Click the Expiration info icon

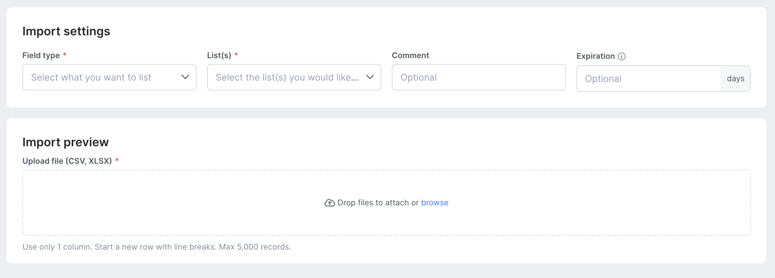622,56
